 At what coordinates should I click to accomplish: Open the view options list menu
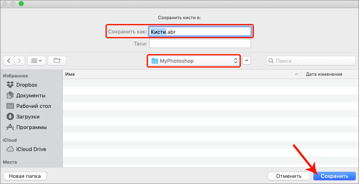pyautogui.click(x=37, y=61)
